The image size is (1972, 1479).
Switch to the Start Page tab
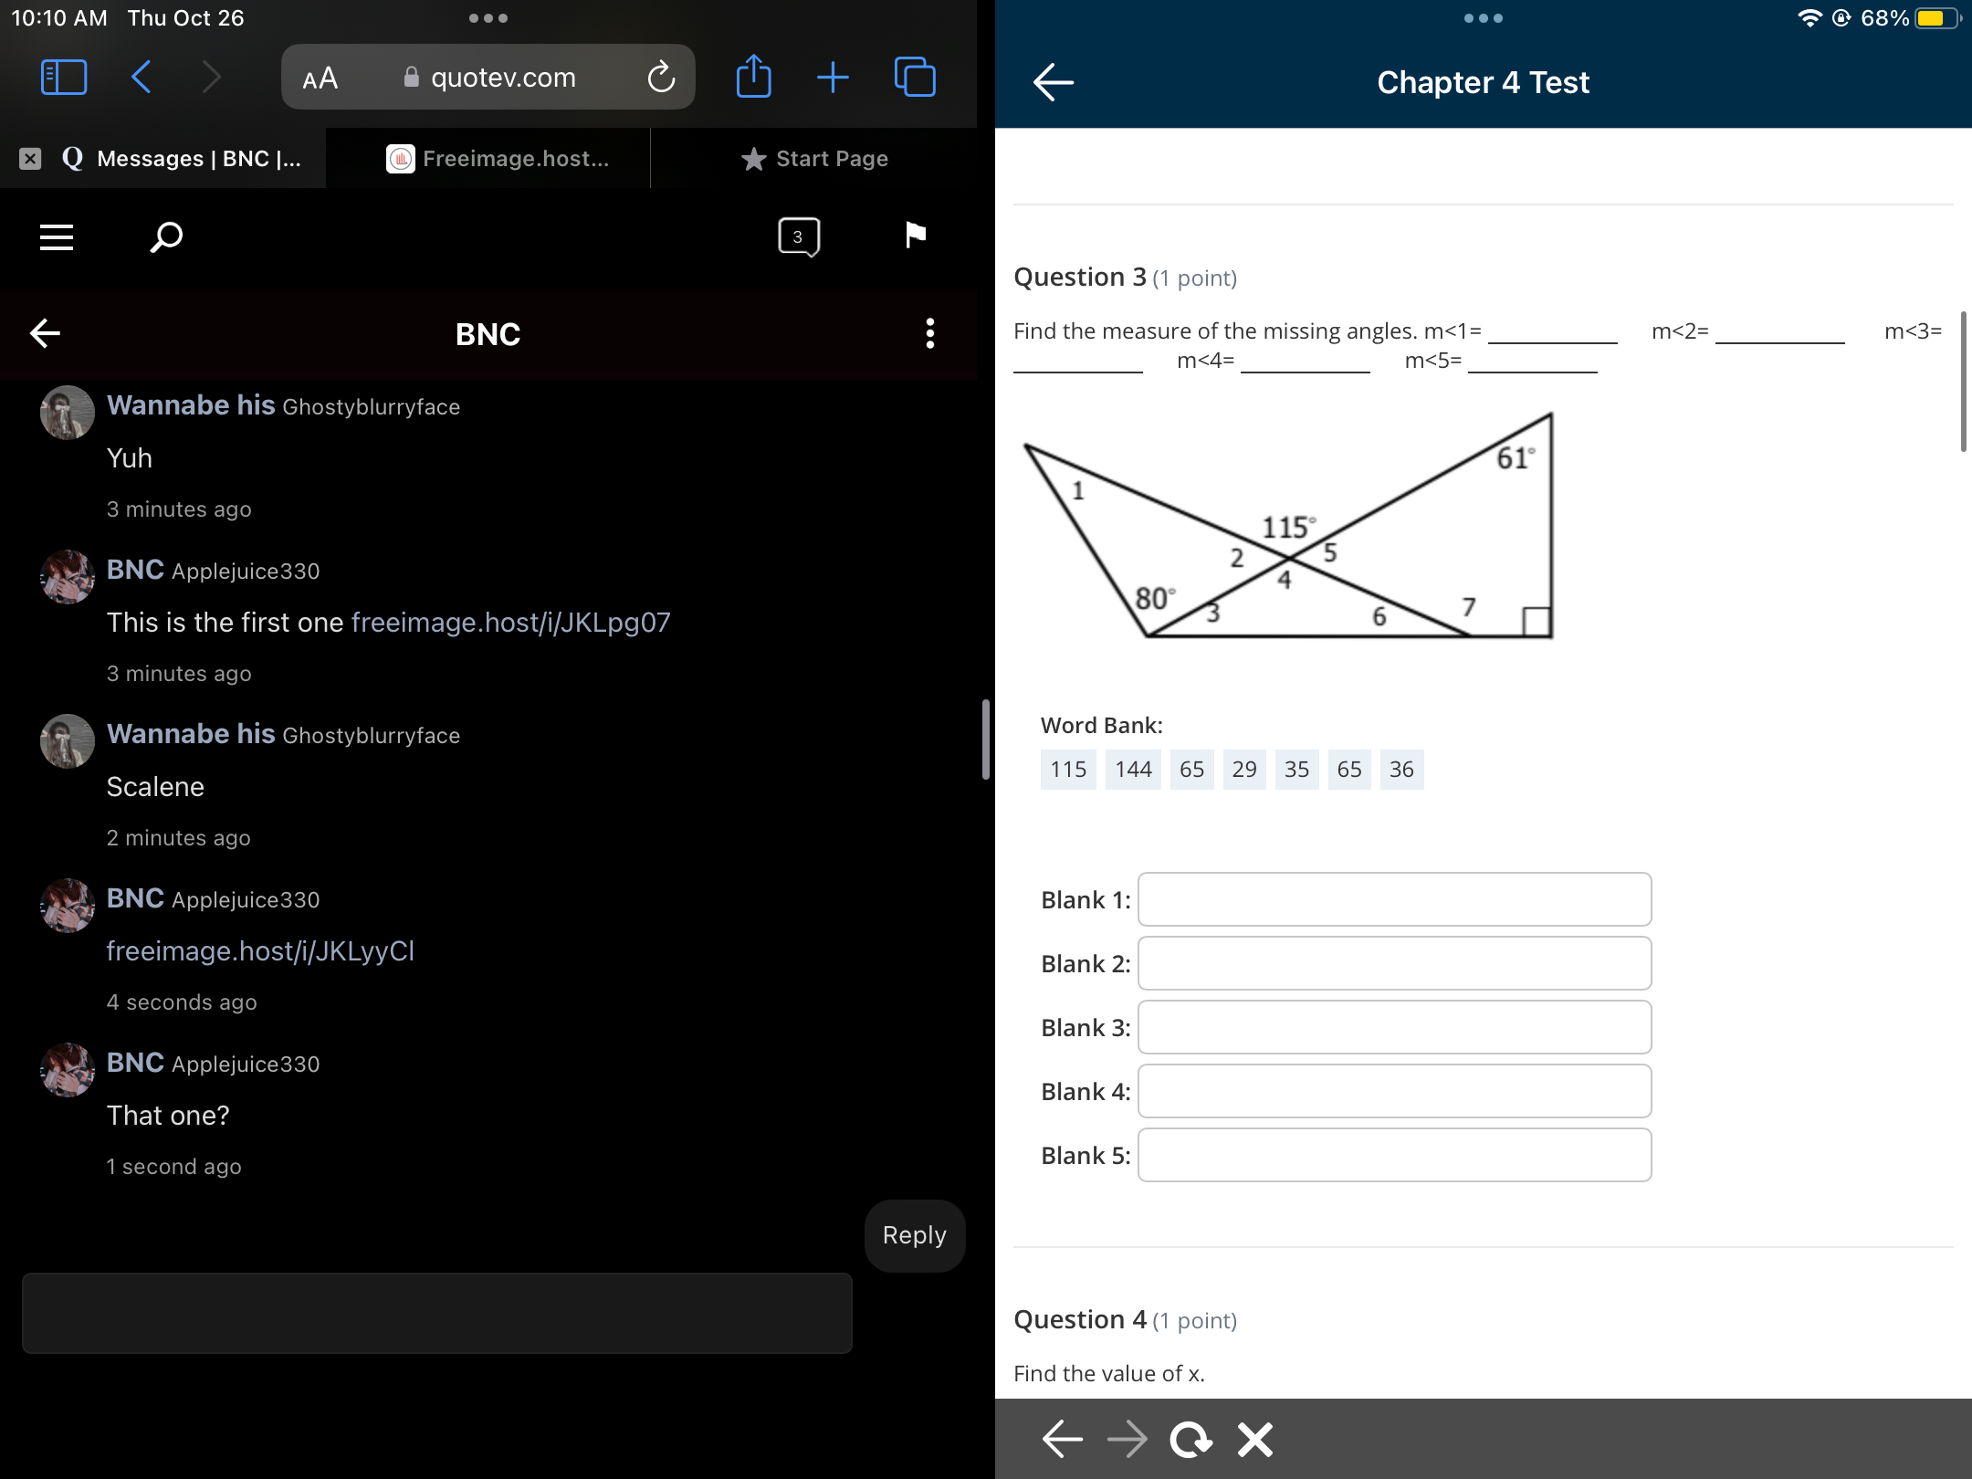click(814, 159)
